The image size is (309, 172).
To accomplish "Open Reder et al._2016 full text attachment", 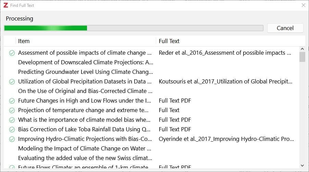I will pyautogui.click(x=225, y=53).
